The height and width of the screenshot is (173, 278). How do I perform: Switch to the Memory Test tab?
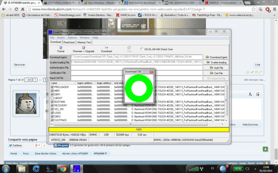pos(84,42)
